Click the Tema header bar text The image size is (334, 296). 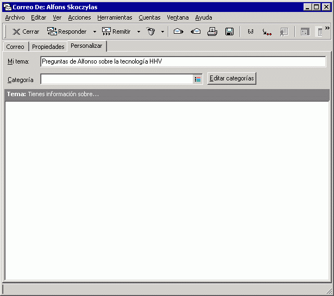coord(53,94)
